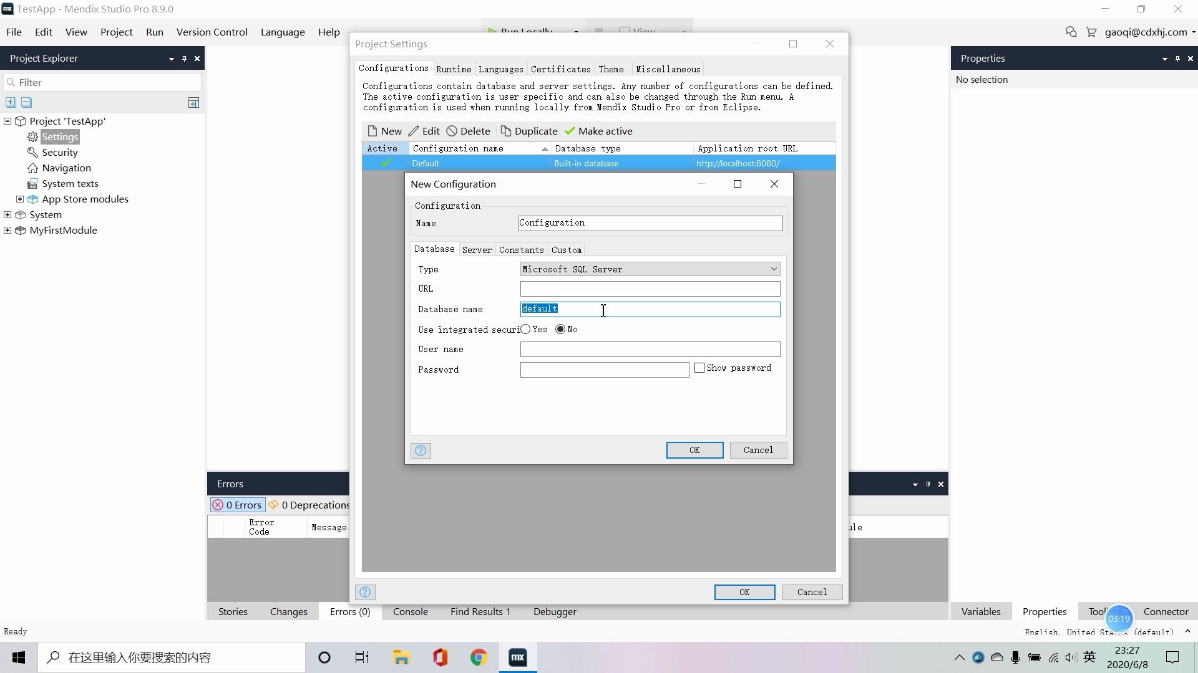Click the User name input field
Viewport: 1198px width, 673px height.
[650, 349]
